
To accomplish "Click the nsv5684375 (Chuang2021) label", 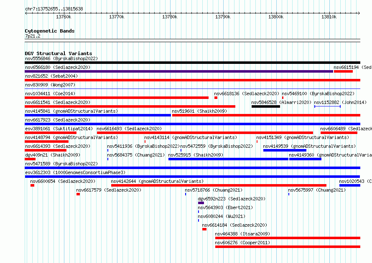I will pos(136,155).
